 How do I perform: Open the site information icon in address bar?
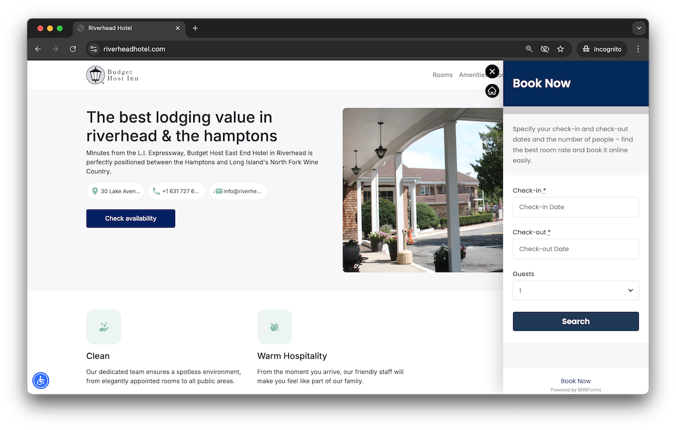94,49
